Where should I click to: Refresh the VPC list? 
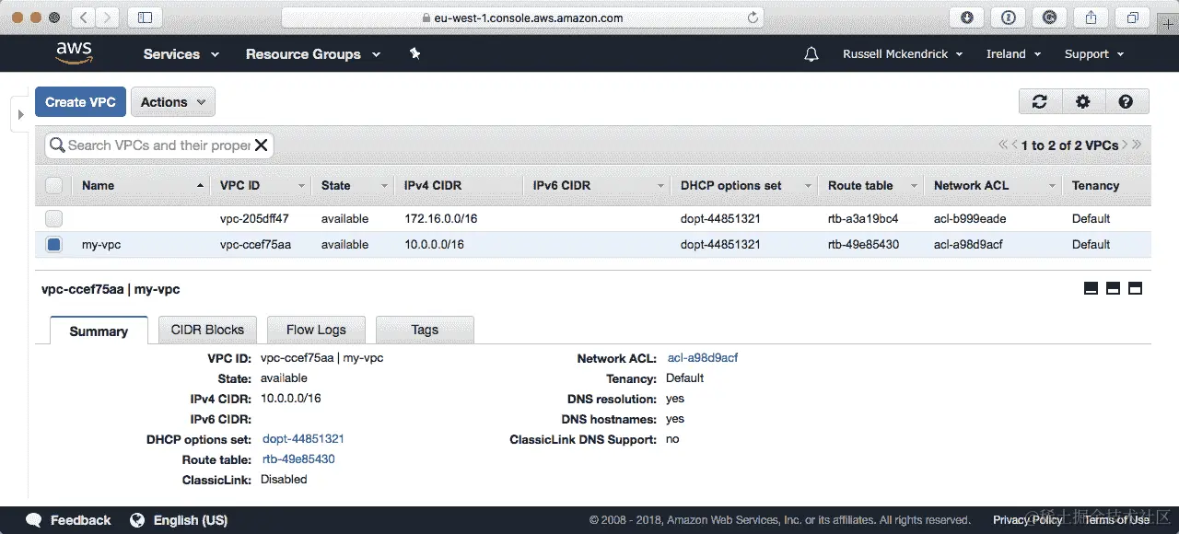[x=1040, y=102]
